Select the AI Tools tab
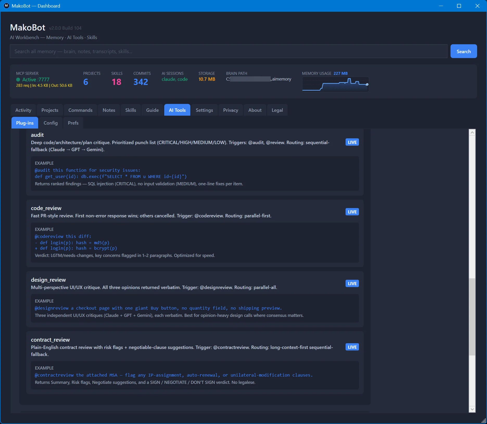Image resolution: width=487 pixels, height=424 pixels. [177, 110]
